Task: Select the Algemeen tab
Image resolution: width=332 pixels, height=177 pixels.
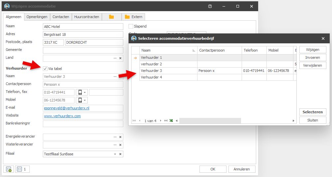Action: [x=14, y=17]
